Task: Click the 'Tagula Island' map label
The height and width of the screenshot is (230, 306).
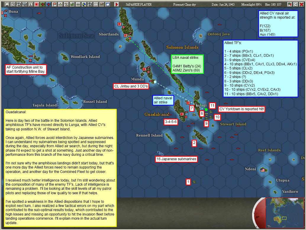Action: [x=44, y=105]
